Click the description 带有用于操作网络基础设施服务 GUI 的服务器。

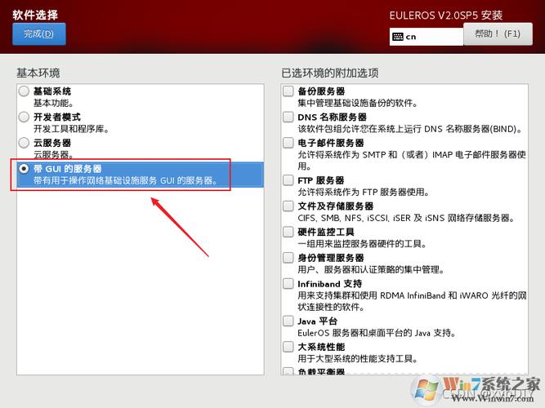coord(126,180)
